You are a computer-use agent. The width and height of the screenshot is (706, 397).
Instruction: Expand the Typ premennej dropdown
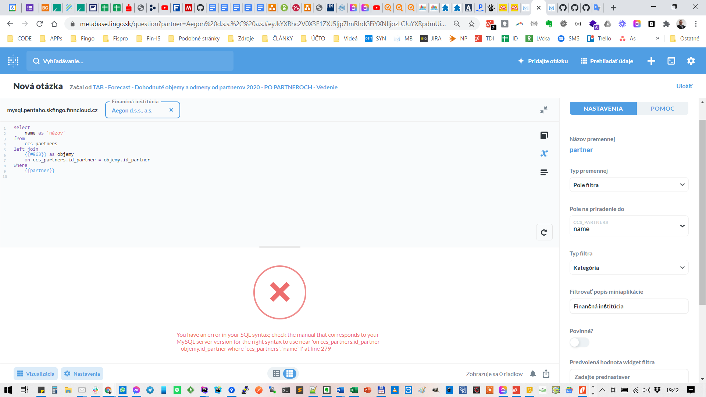click(x=628, y=185)
